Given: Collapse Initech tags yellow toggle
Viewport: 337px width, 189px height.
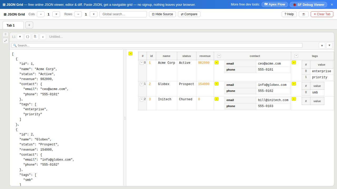Looking at the screenshot, I should (294, 99).
